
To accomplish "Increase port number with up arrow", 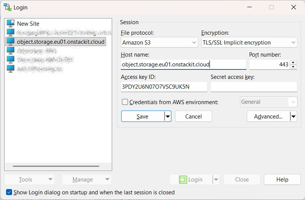I will tap(293, 62).
